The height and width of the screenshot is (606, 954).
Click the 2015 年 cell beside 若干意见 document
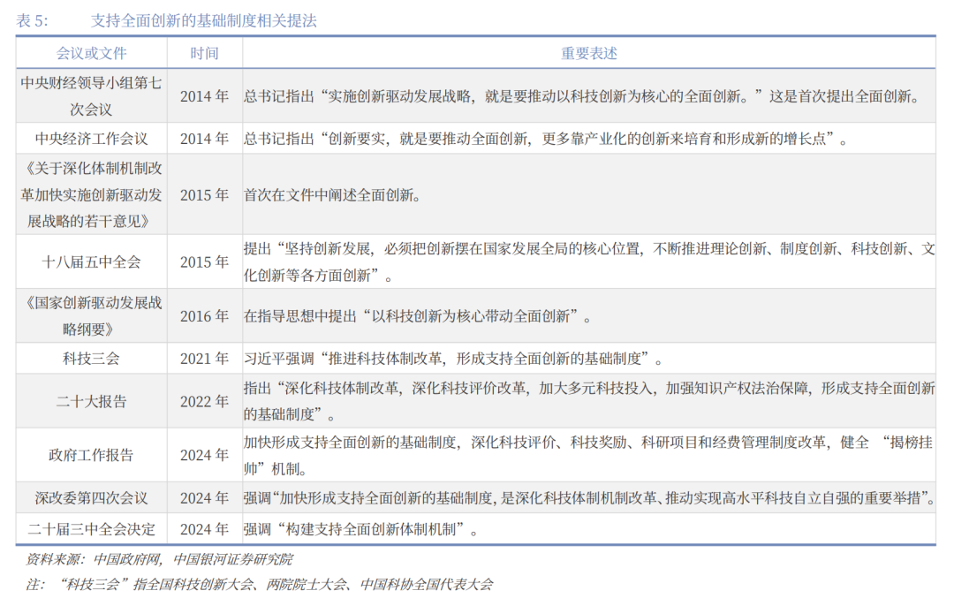pyautogui.click(x=204, y=194)
